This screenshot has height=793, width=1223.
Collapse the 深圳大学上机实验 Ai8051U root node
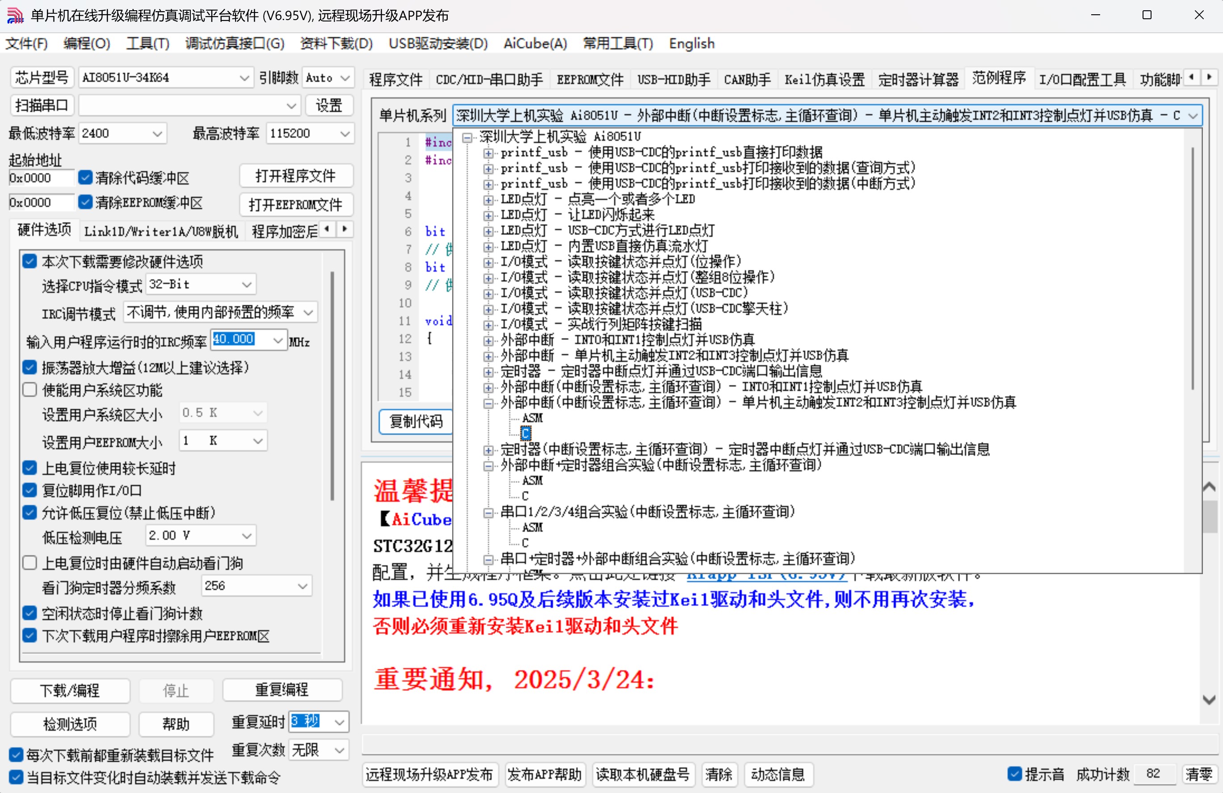[467, 137]
